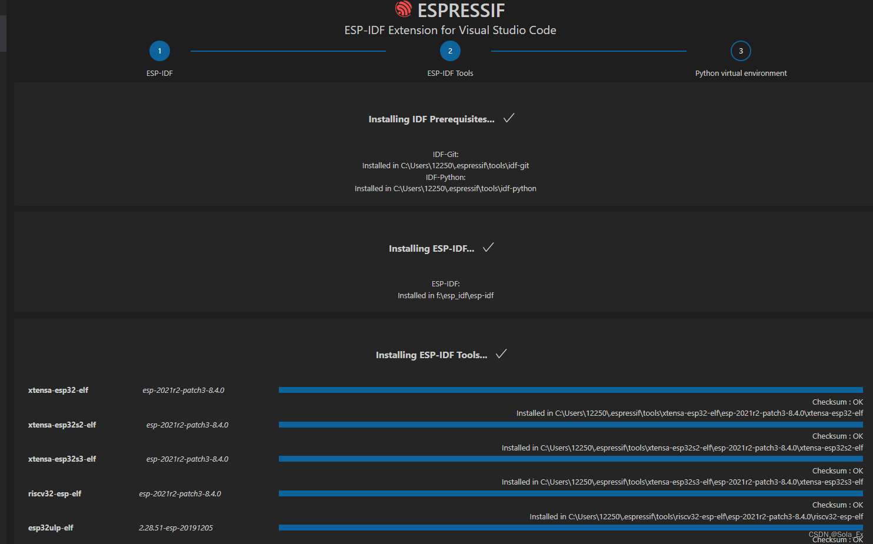Click the ESPRESSIF title text
873x544 pixels.
coord(461,11)
